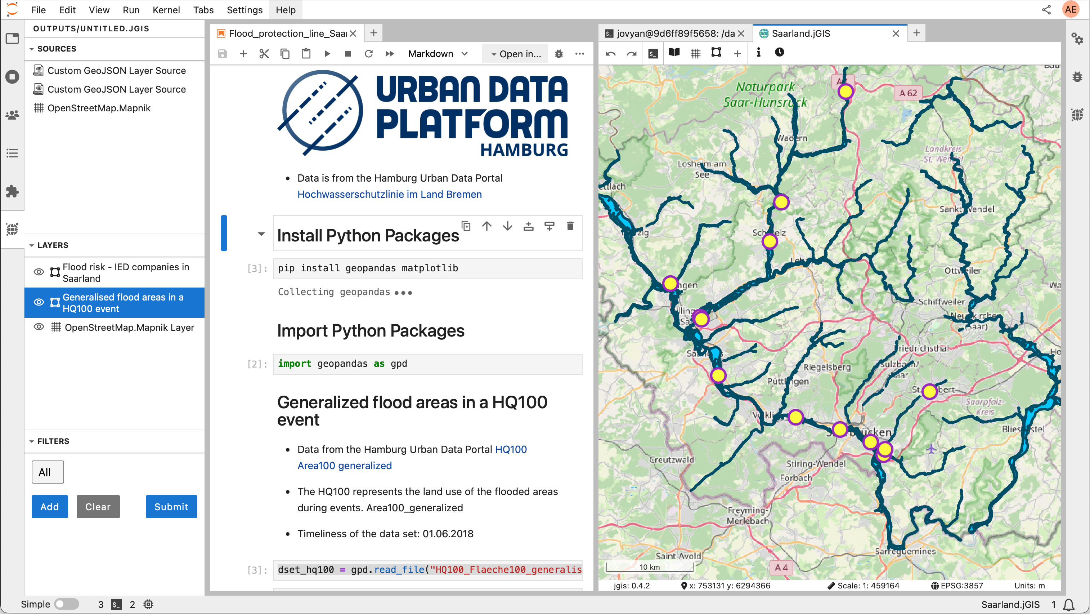Collapse the SOURCES section

click(32, 49)
